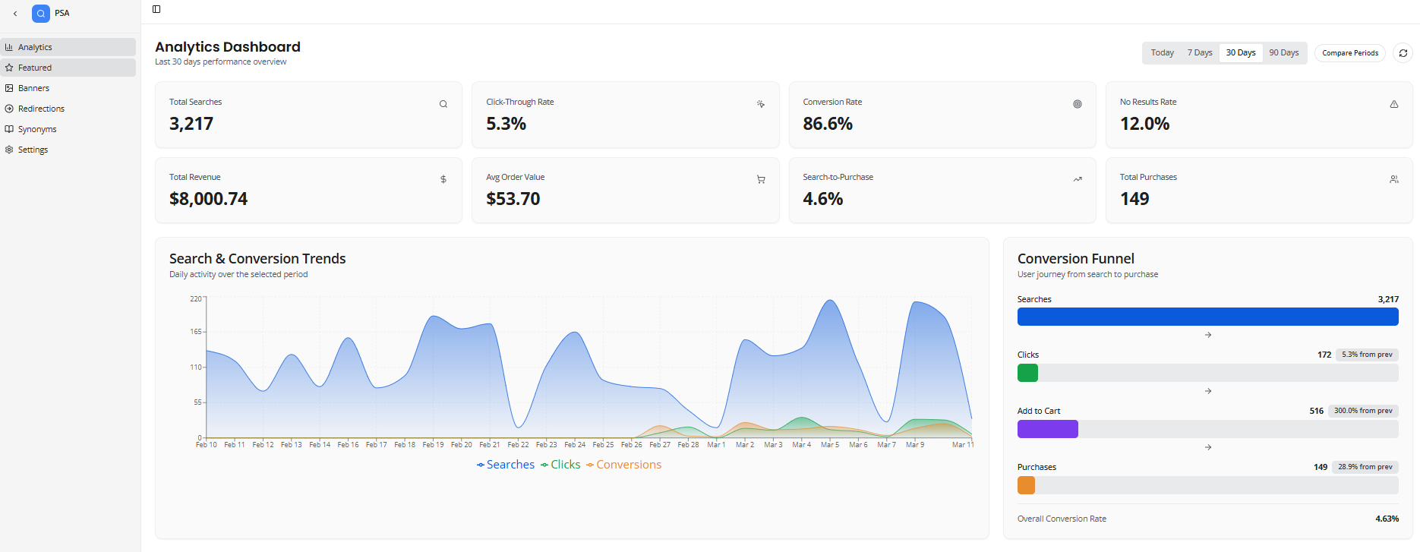Image resolution: width=1420 pixels, height=552 pixels.
Task: Toggle the Searches legend entry in chart
Action: click(506, 465)
